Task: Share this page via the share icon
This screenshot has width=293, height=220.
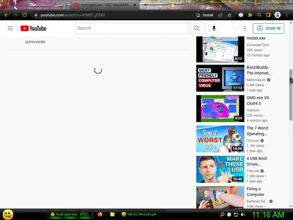Action: coord(220,15)
